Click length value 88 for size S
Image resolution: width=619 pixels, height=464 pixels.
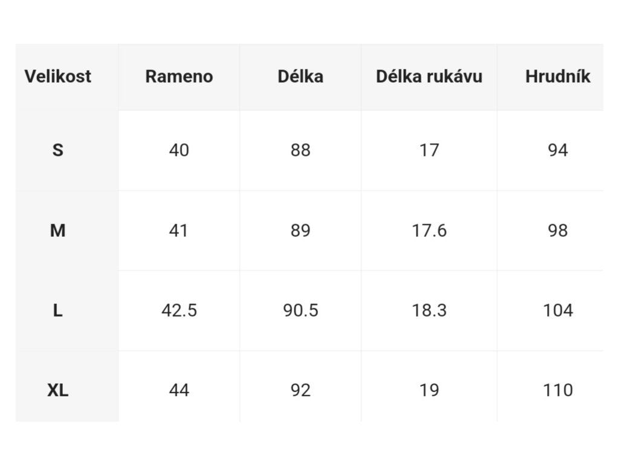[300, 150]
